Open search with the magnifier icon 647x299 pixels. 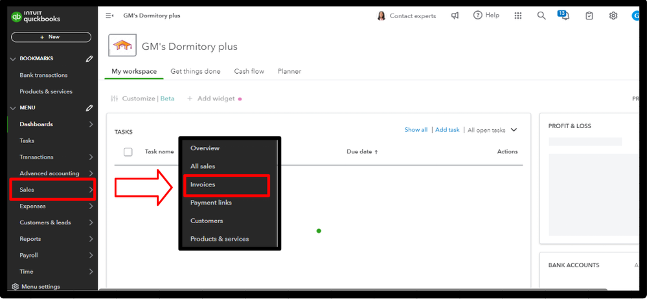coord(541,16)
